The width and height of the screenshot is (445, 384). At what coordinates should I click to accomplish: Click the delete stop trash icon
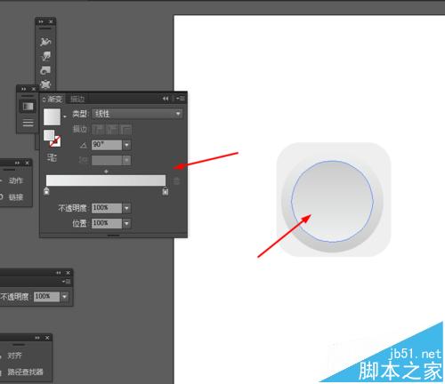point(176,181)
